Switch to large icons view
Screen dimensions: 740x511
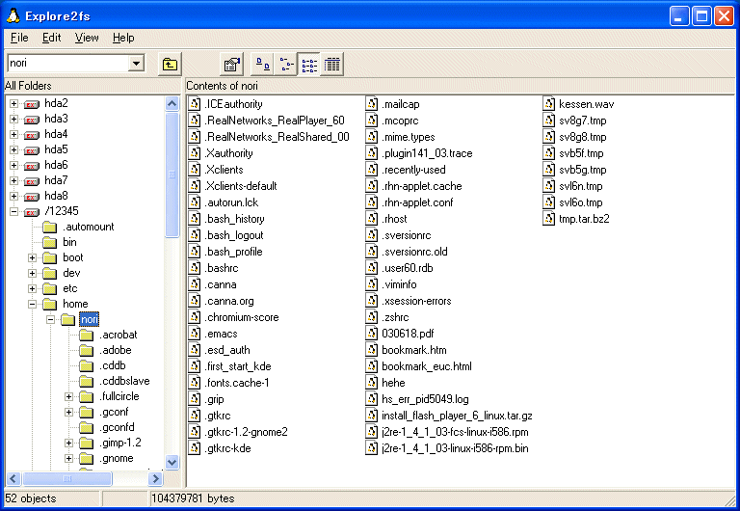[x=263, y=65]
